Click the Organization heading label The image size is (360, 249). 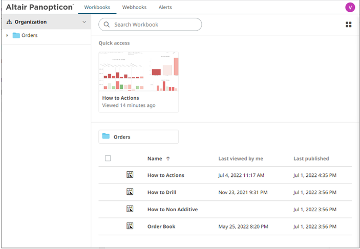(31, 22)
